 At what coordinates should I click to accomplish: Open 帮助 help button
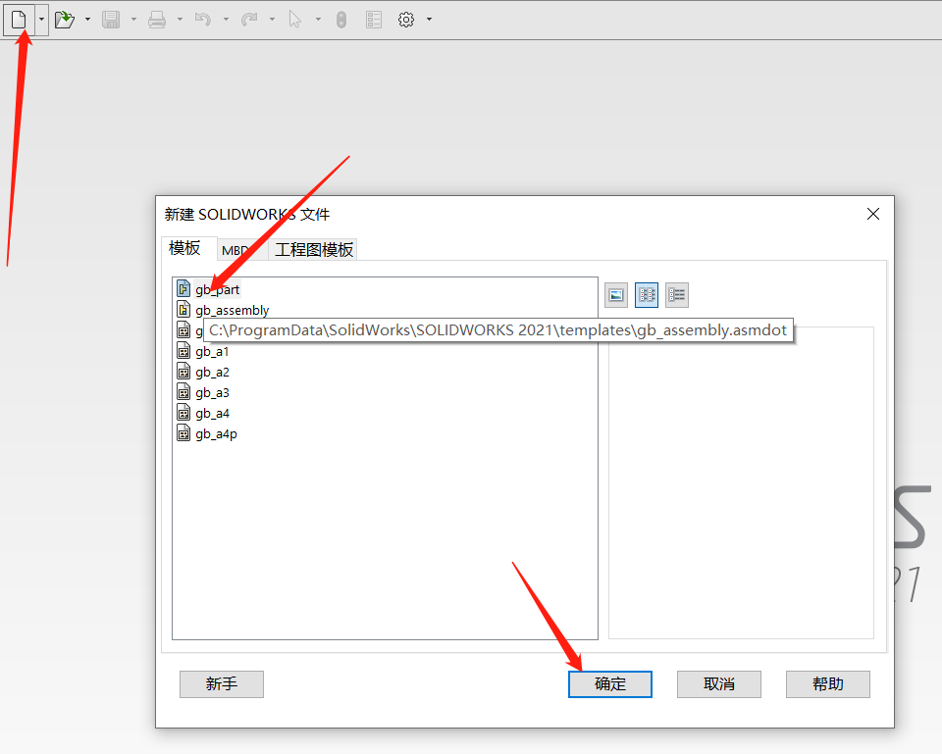coord(828,683)
